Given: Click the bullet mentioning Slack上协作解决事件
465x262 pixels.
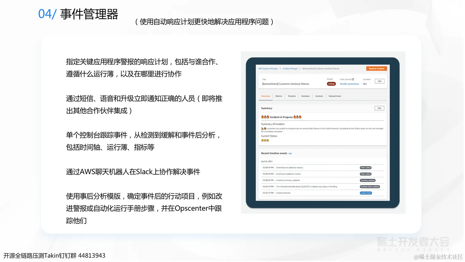Looking at the screenshot, I should tap(133, 172).
